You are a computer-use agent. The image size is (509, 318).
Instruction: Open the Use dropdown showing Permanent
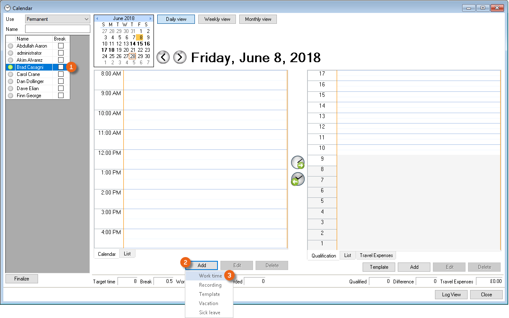[58, 19]
